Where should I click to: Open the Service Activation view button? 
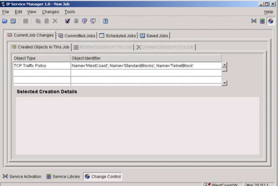click(x=22, y=176)
